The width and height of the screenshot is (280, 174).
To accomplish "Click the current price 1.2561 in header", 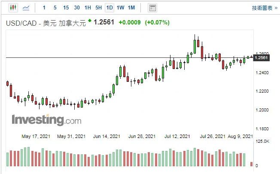I will click(104, 22).
